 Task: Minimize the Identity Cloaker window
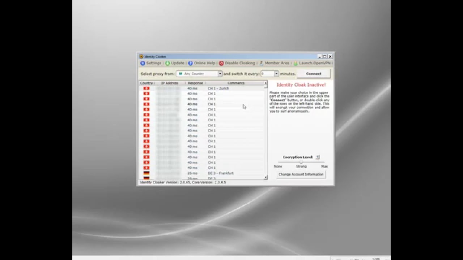tap(320, 56)
